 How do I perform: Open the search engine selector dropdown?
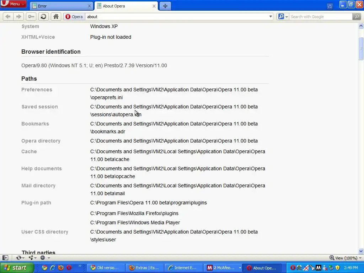tap(283, 17)
